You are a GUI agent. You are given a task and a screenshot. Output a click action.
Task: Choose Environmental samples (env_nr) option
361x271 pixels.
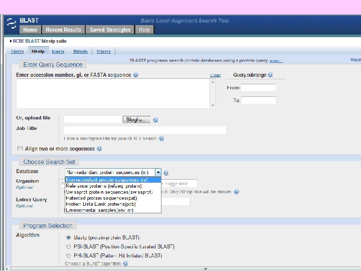[x=113, y=210]
